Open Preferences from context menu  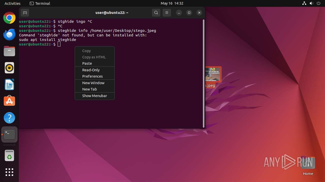point(95,76)
